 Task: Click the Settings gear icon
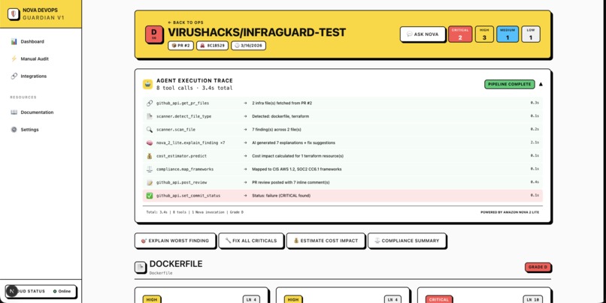14,130
